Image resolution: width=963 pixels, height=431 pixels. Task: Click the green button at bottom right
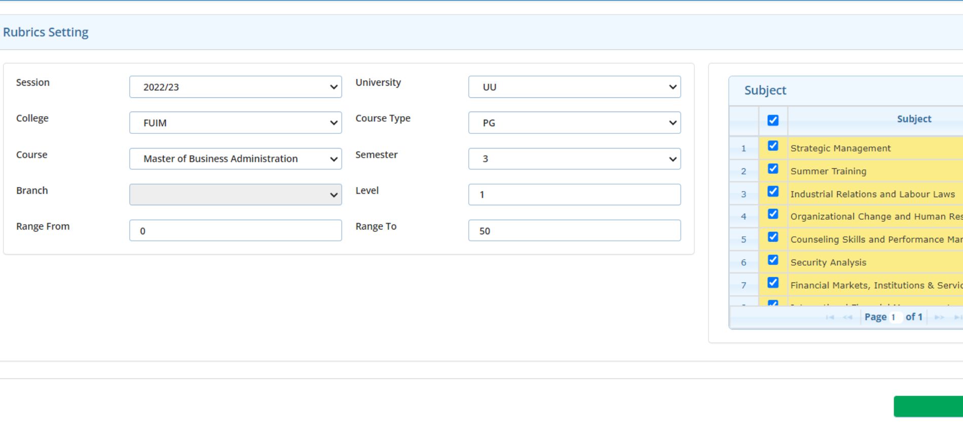coord(929,407)
